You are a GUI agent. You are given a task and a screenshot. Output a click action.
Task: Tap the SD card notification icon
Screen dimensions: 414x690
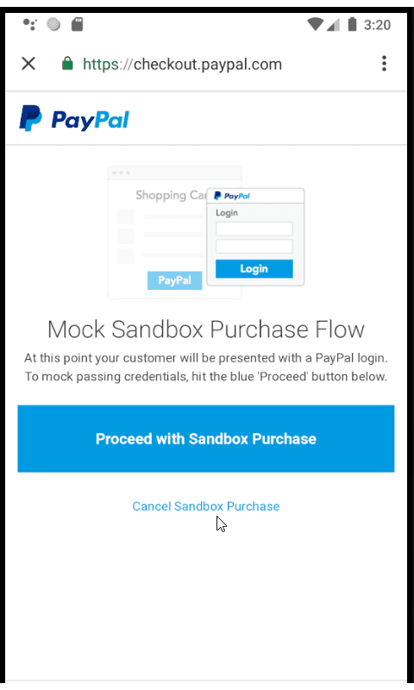click(77, 24)
